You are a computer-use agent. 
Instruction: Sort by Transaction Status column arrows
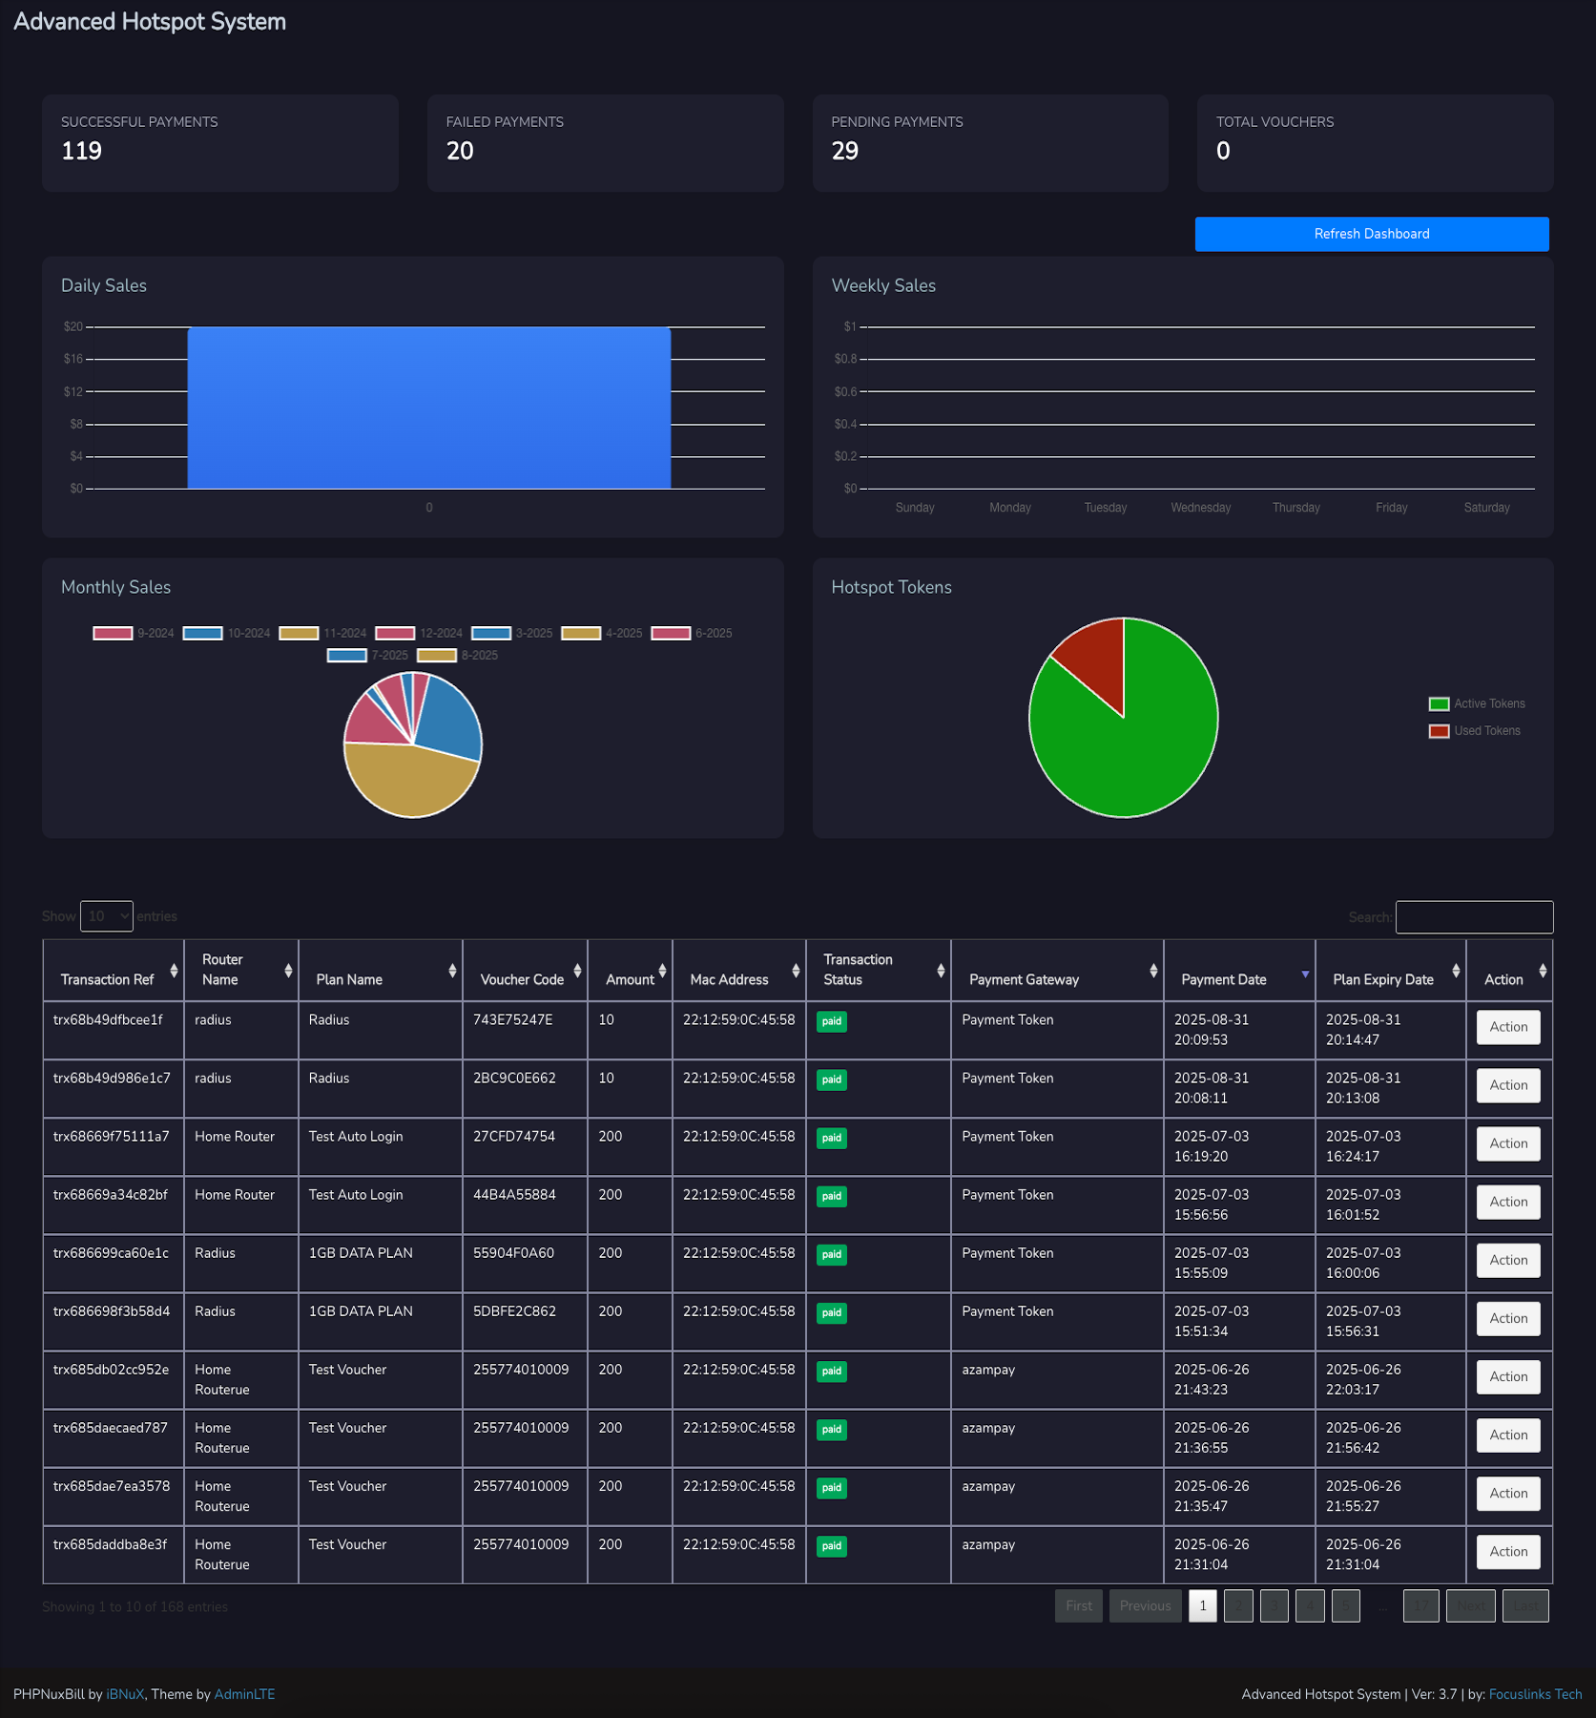pos(941,971)
